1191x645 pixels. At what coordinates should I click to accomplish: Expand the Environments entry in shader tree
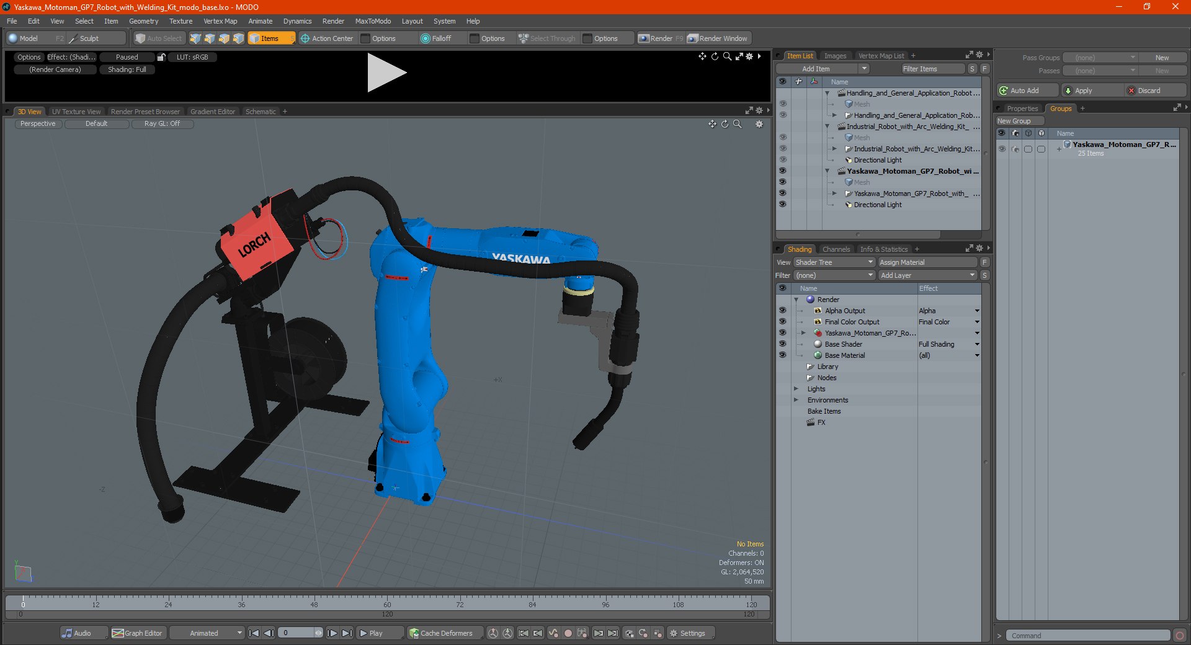point(796,400)
